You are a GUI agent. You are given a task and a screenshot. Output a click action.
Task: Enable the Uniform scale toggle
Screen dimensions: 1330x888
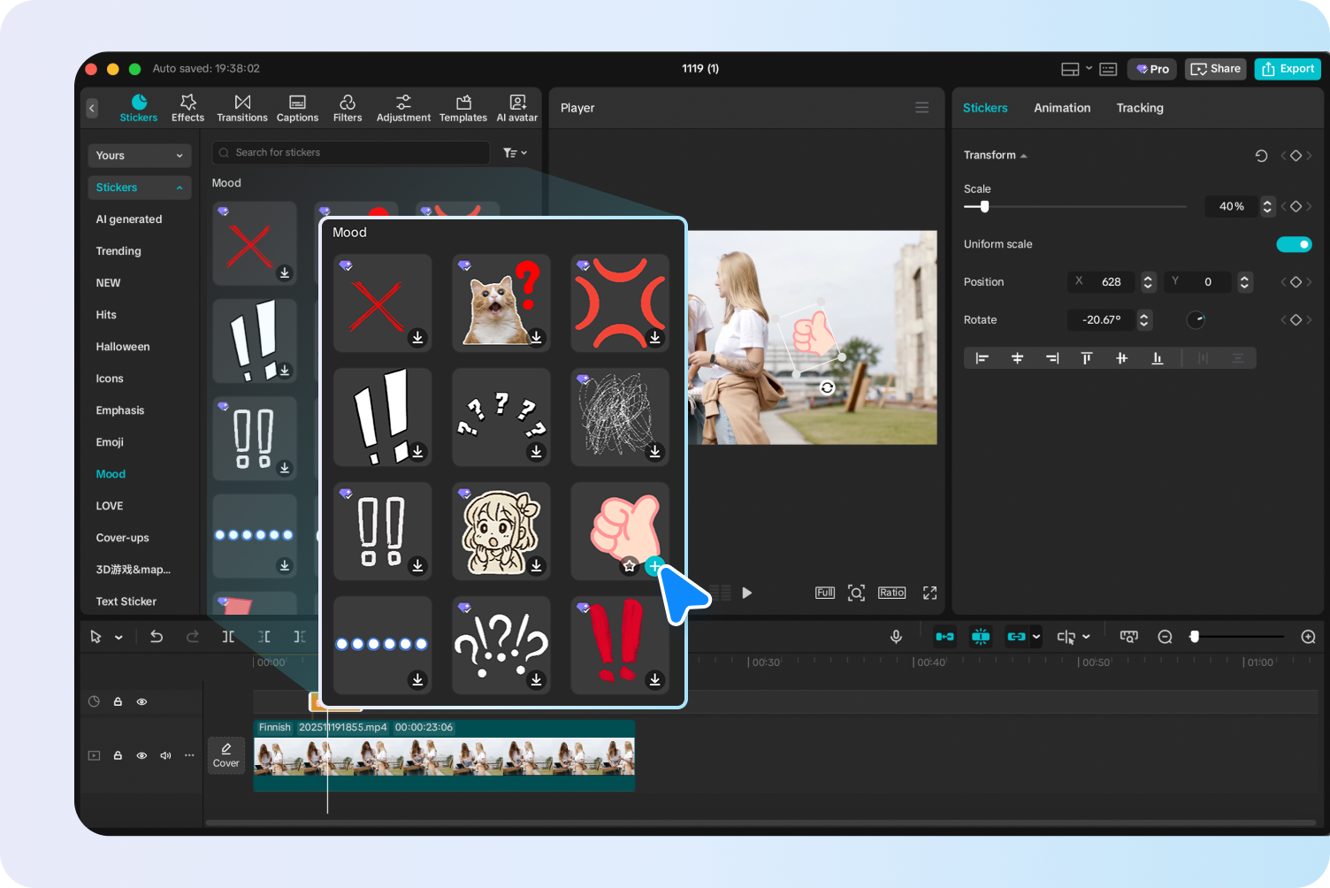pyautogui.click(x=1294, y=244)
